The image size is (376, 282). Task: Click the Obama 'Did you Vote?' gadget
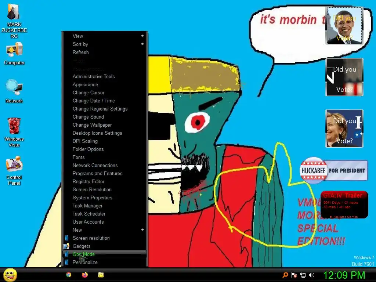[x=344, y=26]
